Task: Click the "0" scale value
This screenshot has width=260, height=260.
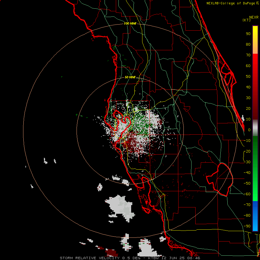Action: tap(249, 130)
